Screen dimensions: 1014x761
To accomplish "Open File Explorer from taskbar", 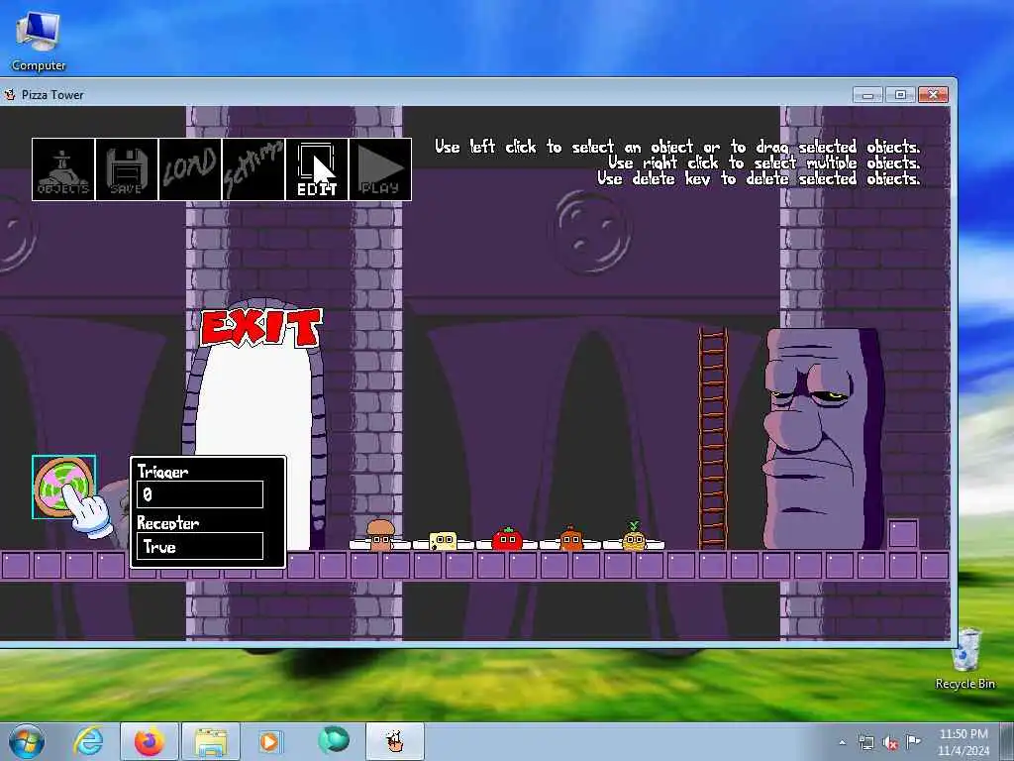I will coord(211,741).
